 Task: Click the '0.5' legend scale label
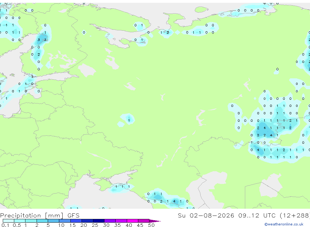coord(17,225)
